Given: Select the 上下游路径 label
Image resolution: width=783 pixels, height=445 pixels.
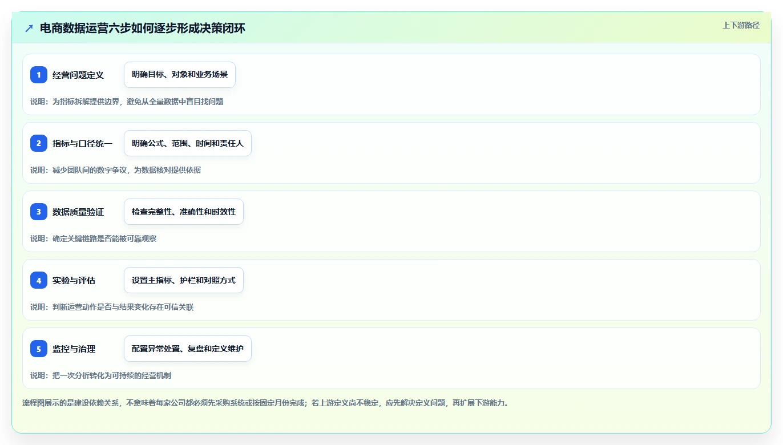Looking at the screenshot, I should [x=741, y=25].
